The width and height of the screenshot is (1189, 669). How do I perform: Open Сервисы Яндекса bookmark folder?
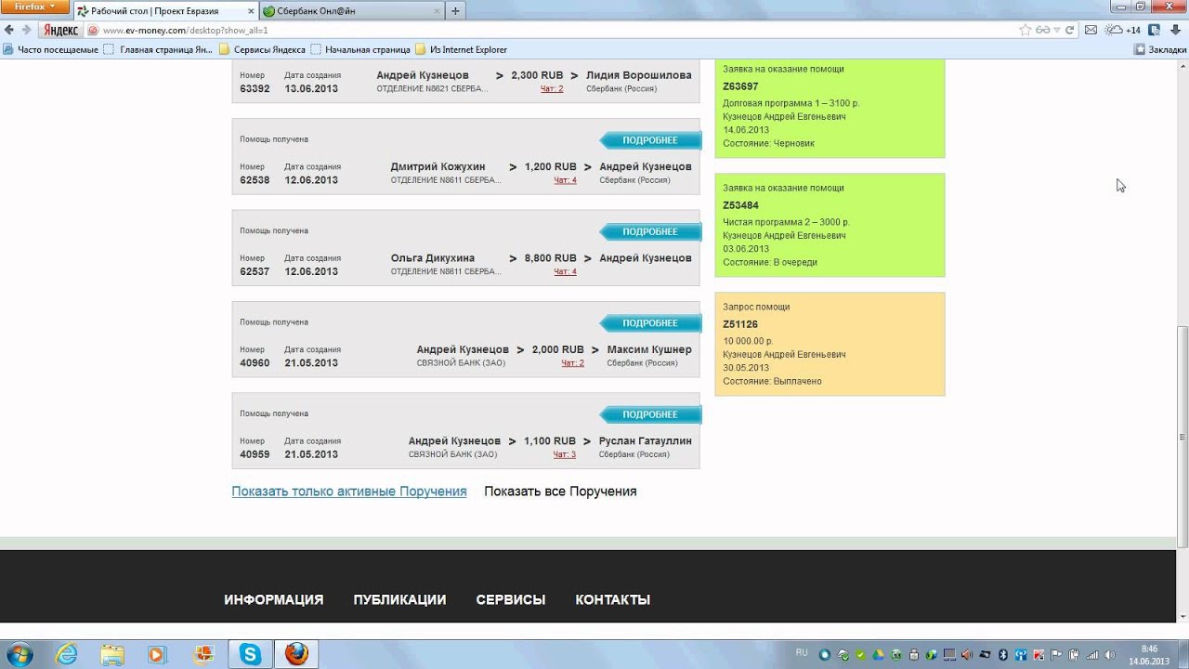[x=262, y=49]
